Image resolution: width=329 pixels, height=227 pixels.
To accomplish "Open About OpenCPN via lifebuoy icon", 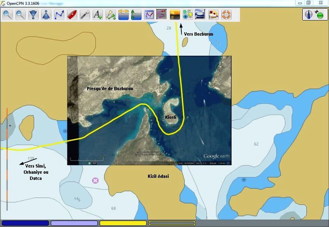I will [x=227, y=15].
